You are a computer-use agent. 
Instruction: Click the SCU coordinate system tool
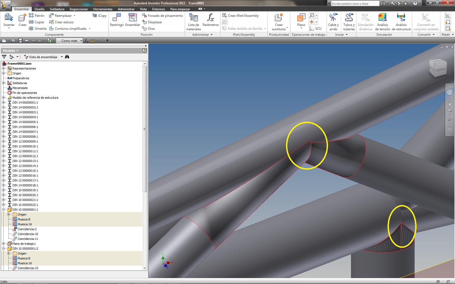point(316,29)
